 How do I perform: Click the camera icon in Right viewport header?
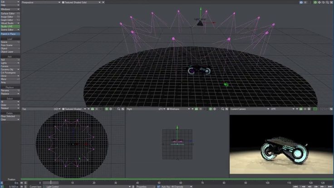(196, 109)
